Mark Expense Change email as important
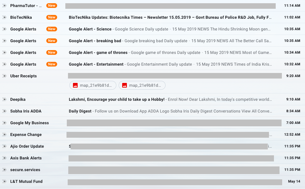The height and width of the screenshot is (189, 305). [4, 134]
